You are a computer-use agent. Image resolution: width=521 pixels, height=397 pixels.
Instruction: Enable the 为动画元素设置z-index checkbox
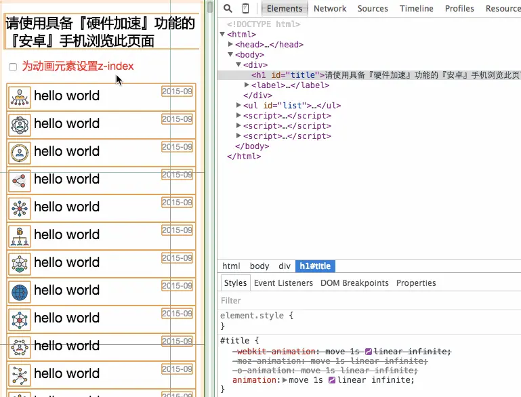click(13, 67)
